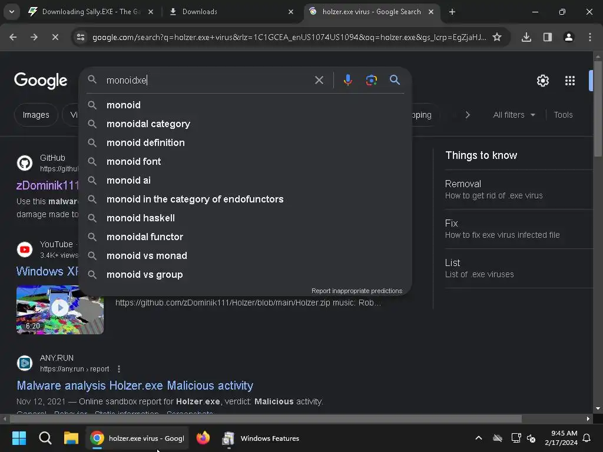Switch to Windows Features window in taskbar
The image size is (603, 452).
(261, 438)
